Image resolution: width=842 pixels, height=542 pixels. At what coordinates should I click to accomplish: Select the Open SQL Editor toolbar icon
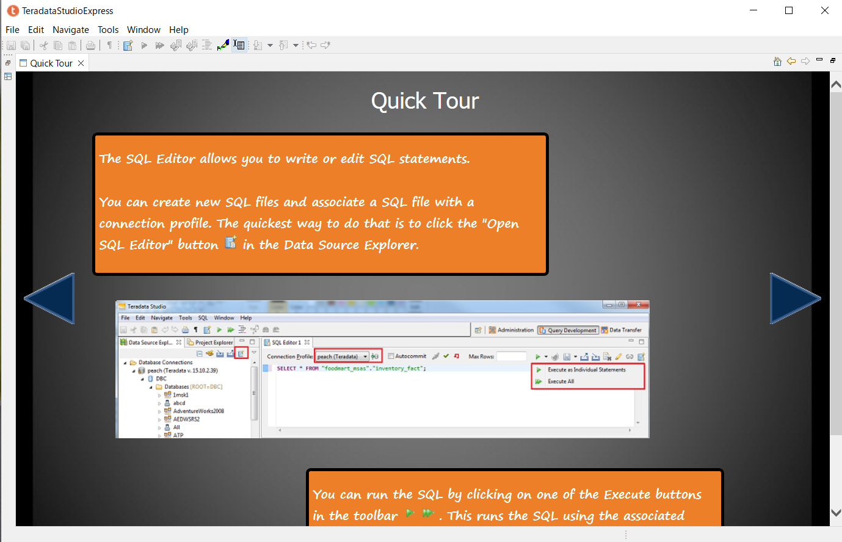(x=129, y=45)
